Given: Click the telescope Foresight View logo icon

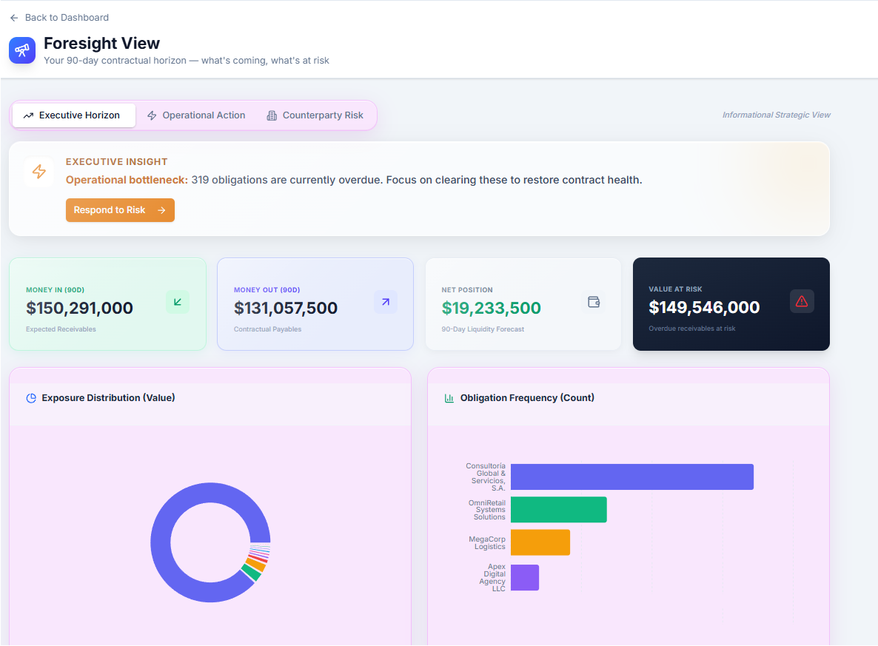Looking at the screenshot, I should pos(22,50).
